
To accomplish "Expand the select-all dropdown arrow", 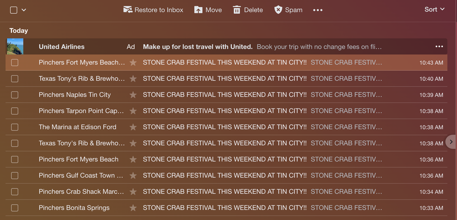I will 24,10.
